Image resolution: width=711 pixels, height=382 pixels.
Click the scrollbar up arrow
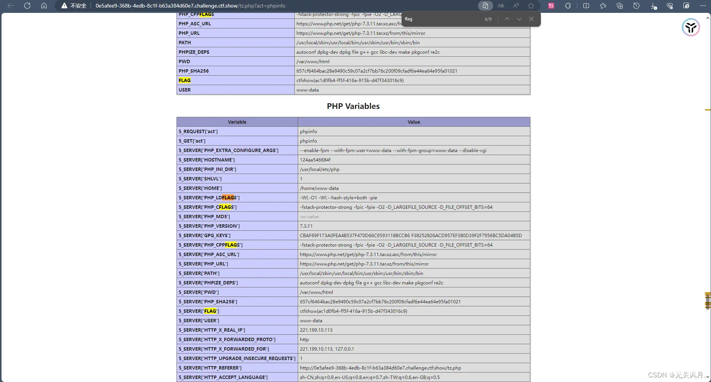[x=707, y=17]
